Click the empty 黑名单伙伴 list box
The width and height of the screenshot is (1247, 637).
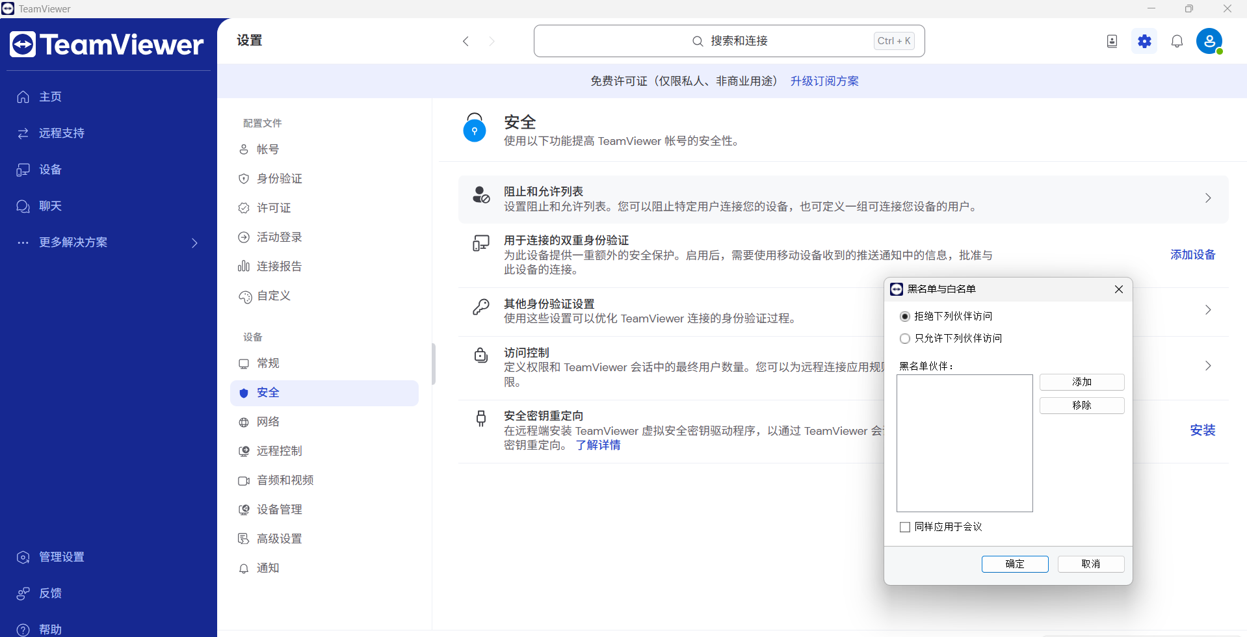[964, 443]
